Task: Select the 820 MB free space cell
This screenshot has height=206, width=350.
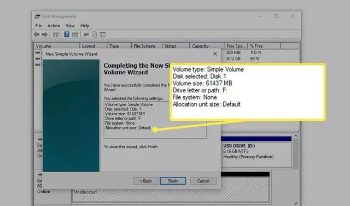Action: tap(234, 52)
